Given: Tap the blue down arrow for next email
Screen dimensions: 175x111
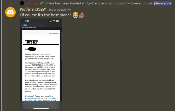Looking at the screenshot, I should [59, 25].
